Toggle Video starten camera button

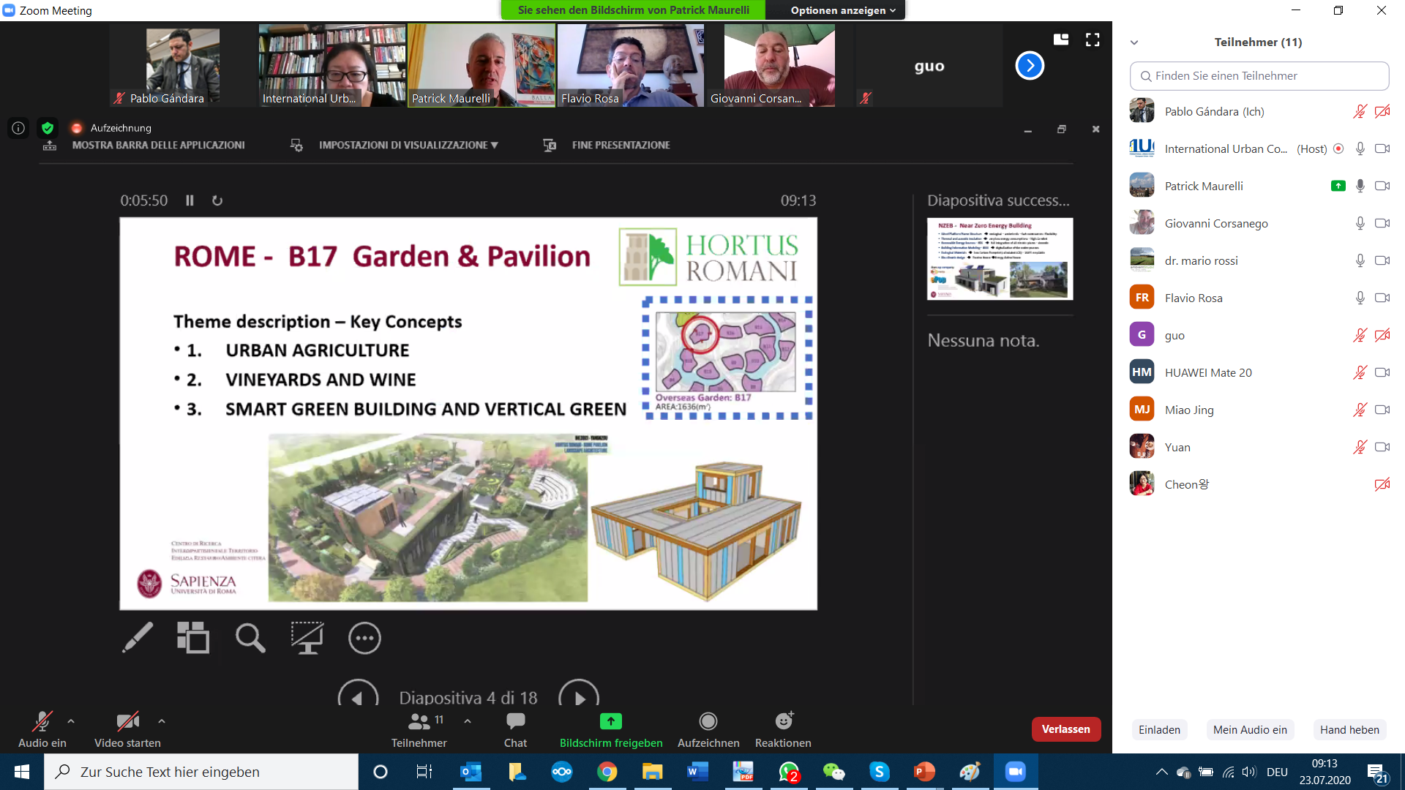[127, 729]
